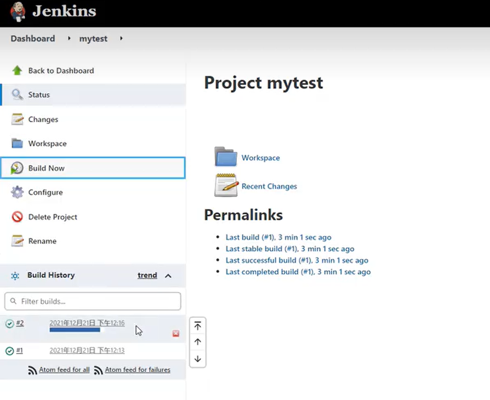This screenshot has width=490, height=400.
Task: Click the Project mytest heading
Action: pyautogui.click(x=264, y=83)
